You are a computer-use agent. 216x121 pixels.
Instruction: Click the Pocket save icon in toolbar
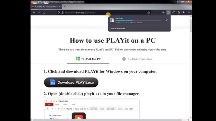[x=163, y=13]
